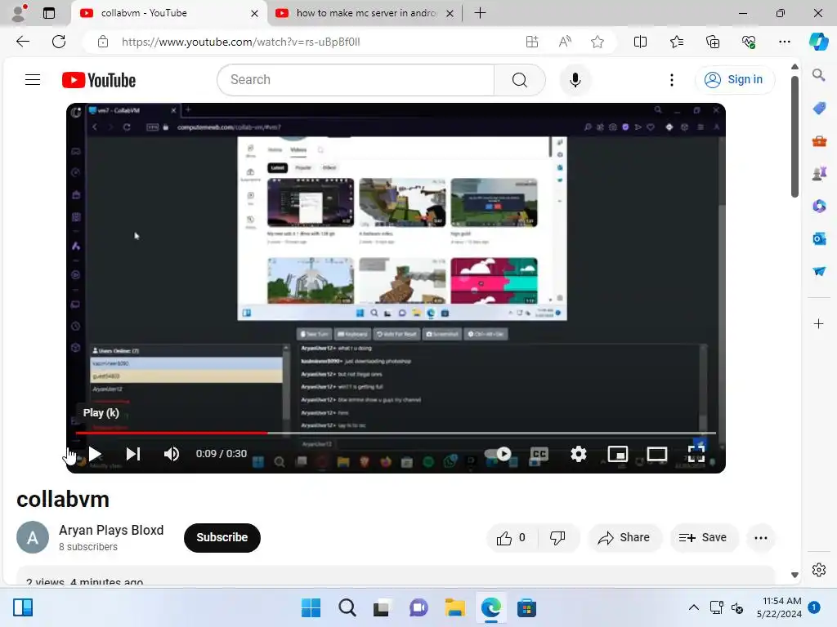Play the collabvm video

pos(95,454)
